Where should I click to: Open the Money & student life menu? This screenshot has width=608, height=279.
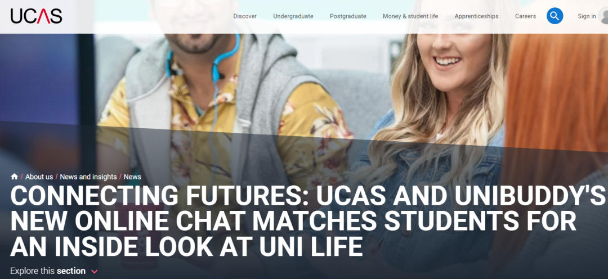[x=410, y=16]
